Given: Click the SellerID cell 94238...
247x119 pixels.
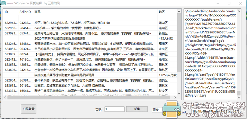Looking at the screenshot, I should pyautogui.click(x=25, y=23).
